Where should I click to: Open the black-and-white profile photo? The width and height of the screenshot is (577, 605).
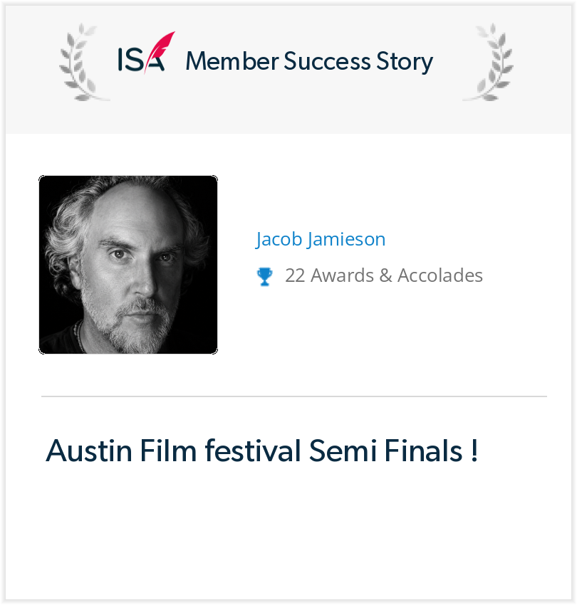pyautogui.click(x=128, y=265)
